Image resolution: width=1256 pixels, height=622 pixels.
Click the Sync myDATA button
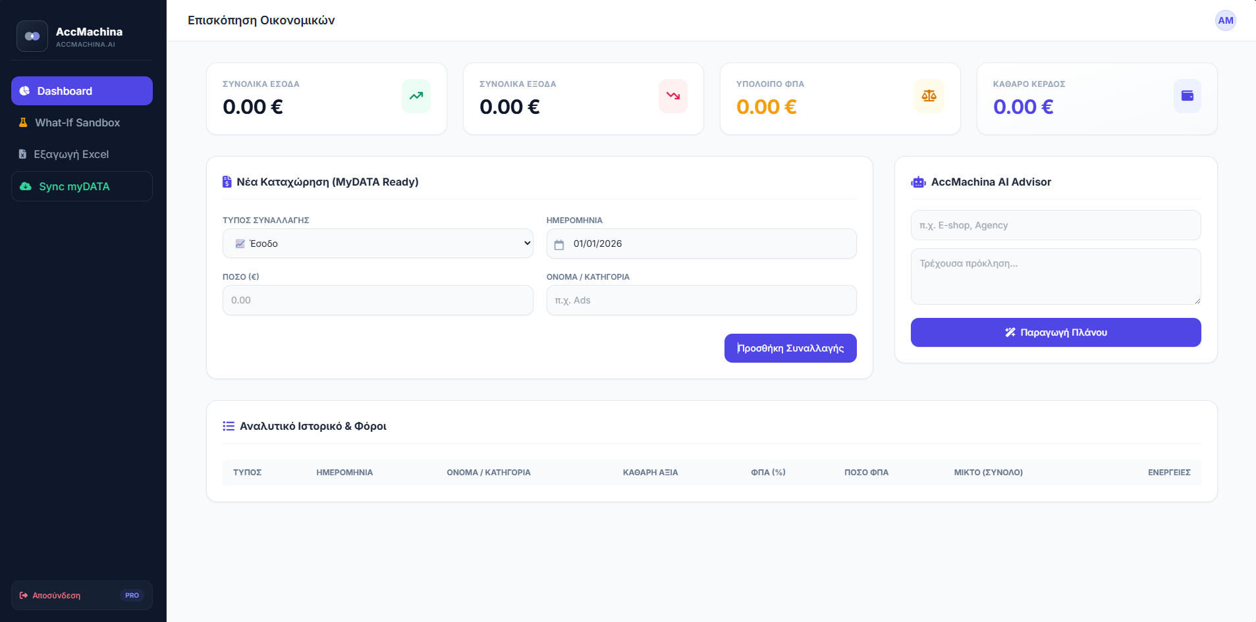pyautogui.click(x=82, y=186)
